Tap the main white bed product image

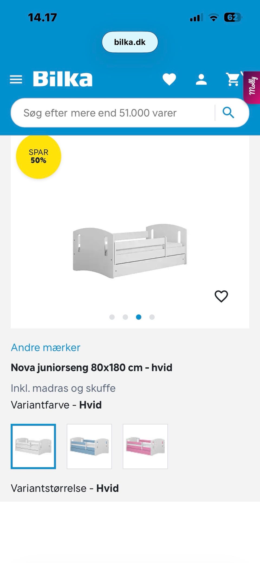[130, 251]
